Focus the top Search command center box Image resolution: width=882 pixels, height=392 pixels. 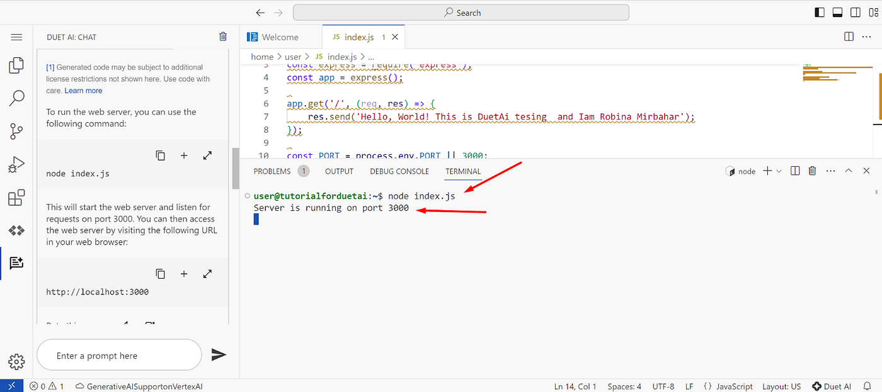[461, 13]
